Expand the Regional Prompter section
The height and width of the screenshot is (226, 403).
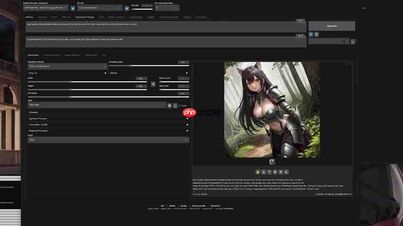[x=108, y=130]
